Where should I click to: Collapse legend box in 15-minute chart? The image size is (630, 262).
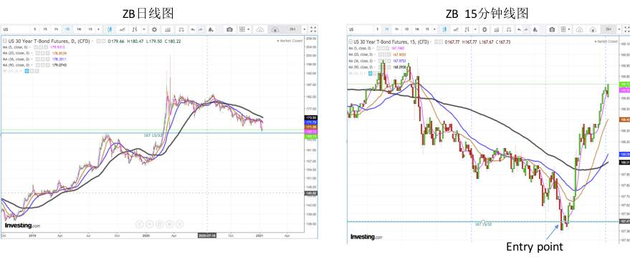click(x=350, y=42)
